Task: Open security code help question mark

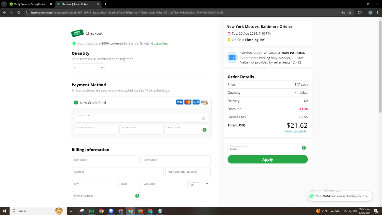Action: (x=204, y=130)
